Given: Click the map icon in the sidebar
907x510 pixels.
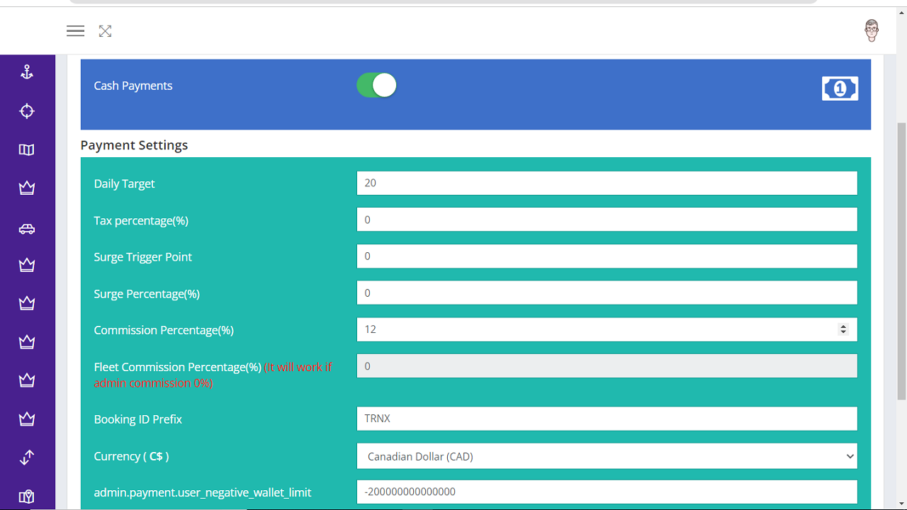Looking at the screenshot, I should [27, 149].
